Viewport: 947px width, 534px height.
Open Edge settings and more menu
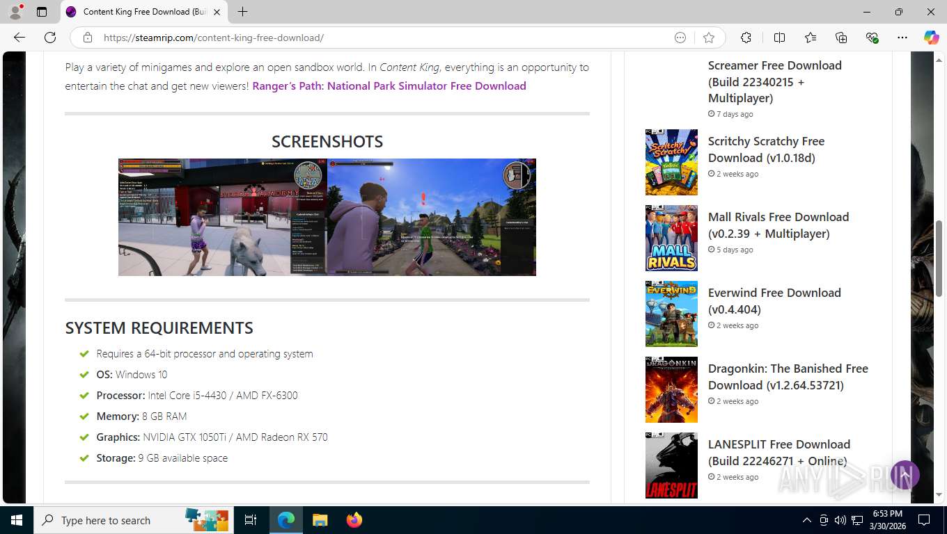click(902, 38)
